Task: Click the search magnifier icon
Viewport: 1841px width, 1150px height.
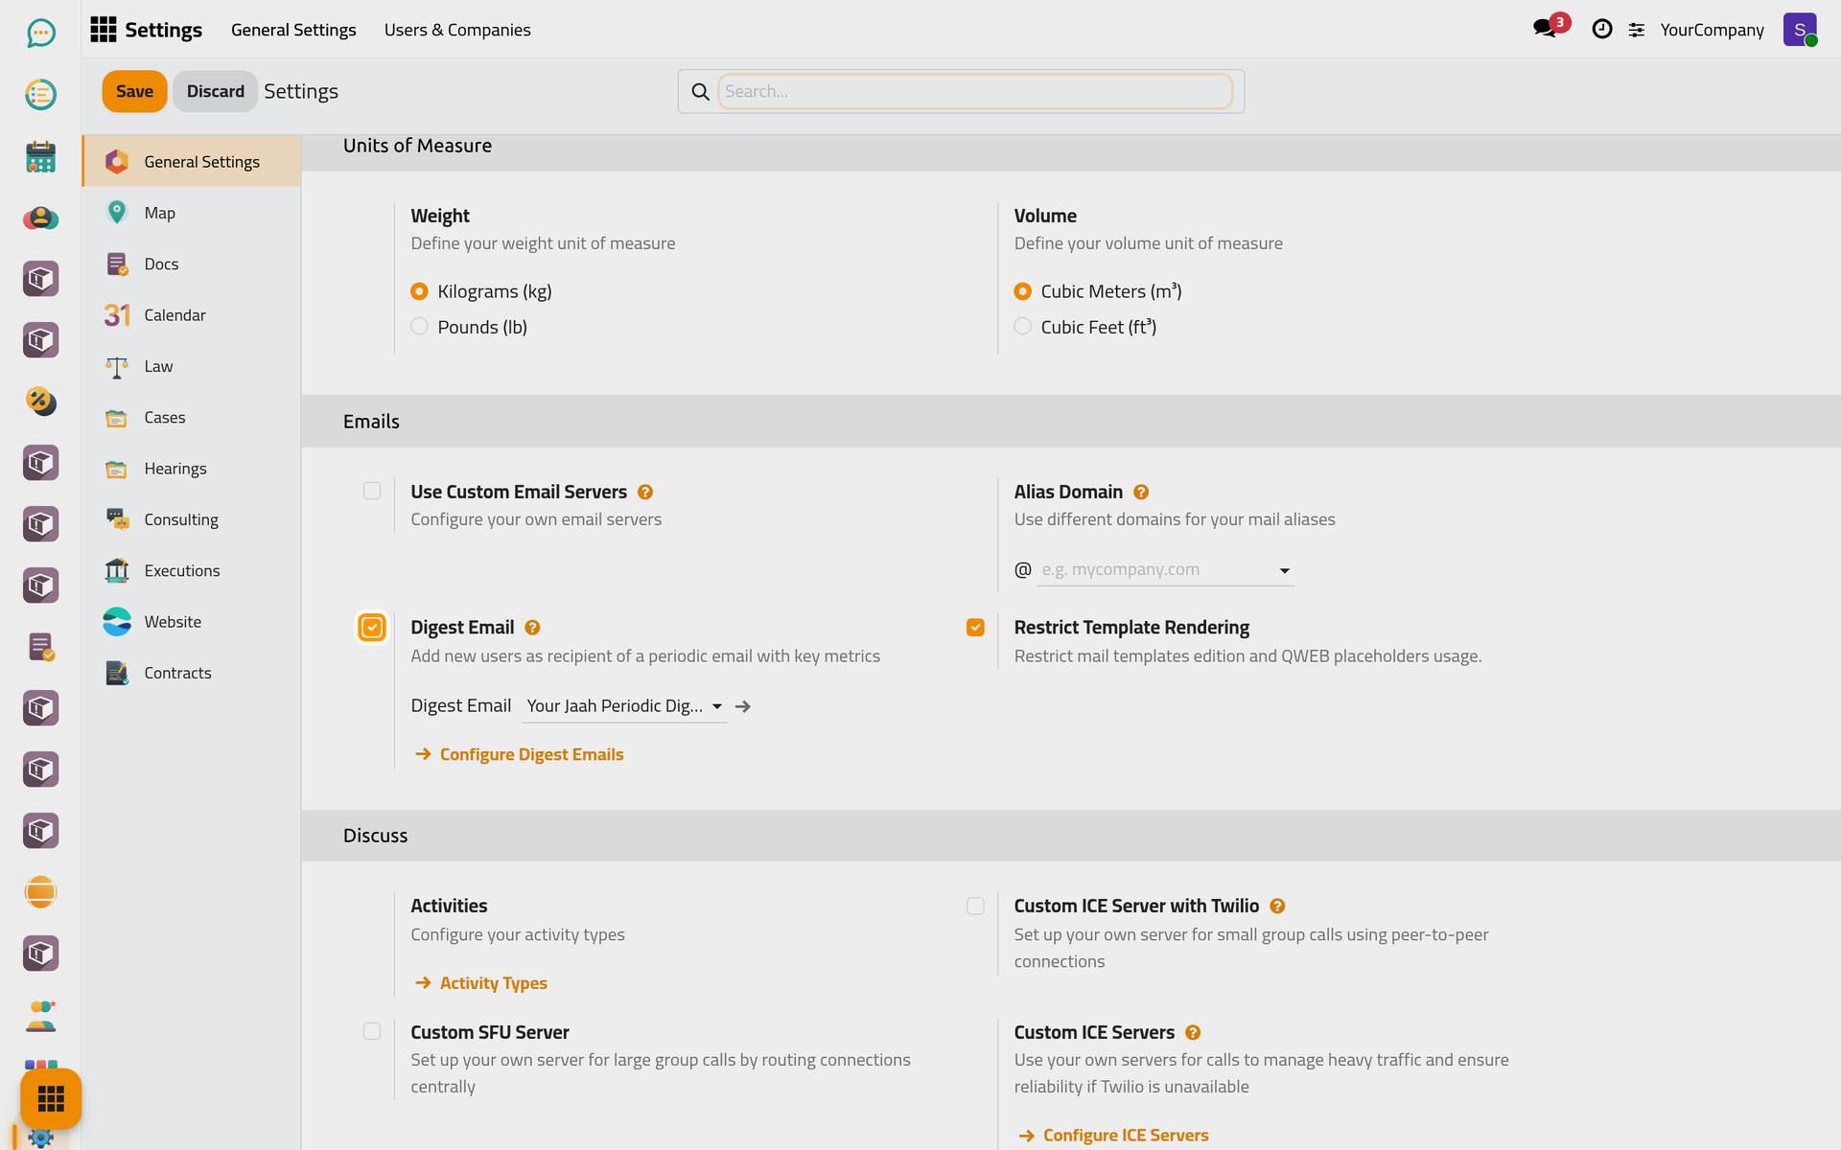Action: tap(700, 91)
